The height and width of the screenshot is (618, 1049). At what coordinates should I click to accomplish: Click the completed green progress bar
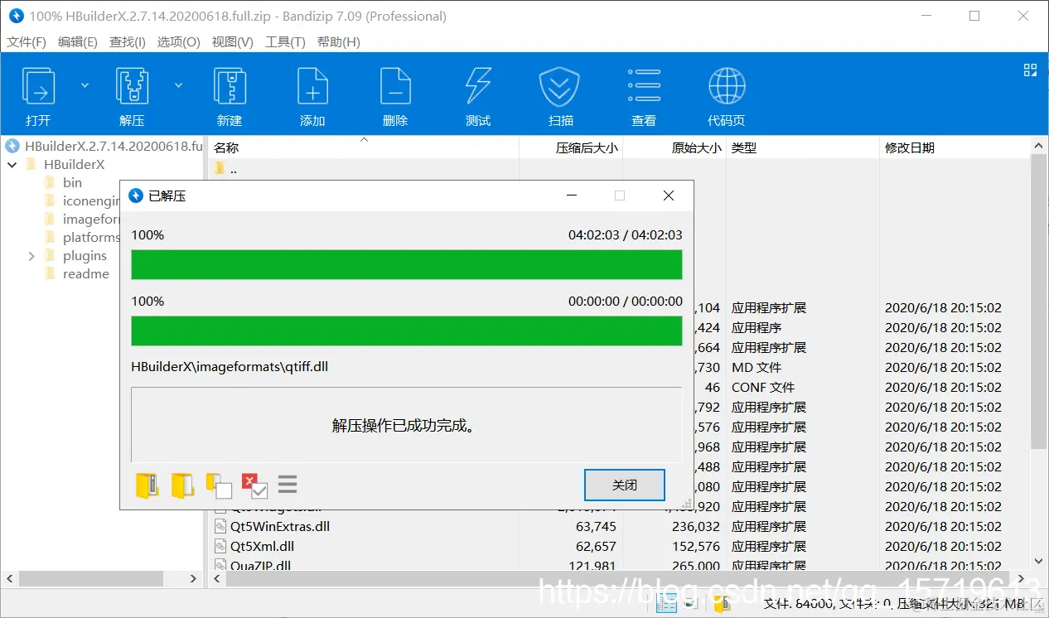pos(406,264)
